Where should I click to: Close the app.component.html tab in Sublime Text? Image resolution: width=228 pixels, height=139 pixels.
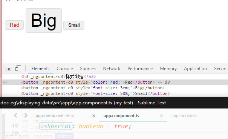(x=93, y=116)
